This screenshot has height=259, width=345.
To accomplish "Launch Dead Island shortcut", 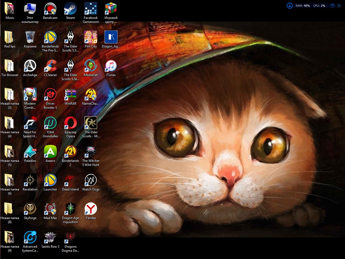I will tap(70, 183).
